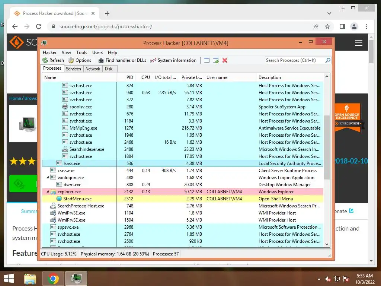The image size is (381, 286).
Task: Open Options from the toolbar
Action: 80,60
